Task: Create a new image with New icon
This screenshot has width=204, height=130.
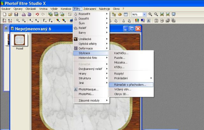Action: point(4,14)
